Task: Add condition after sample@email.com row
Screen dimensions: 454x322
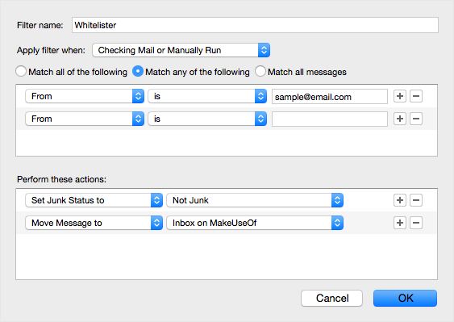Action: [400, 96]
